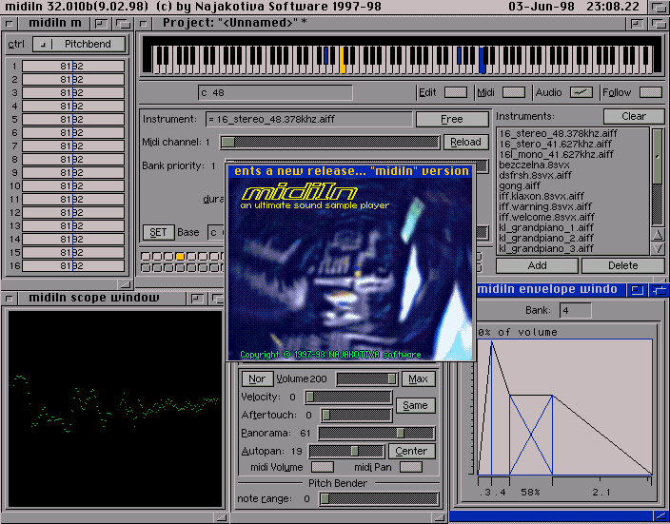Click the instruments list scrollbar thumb

click(658, 157)
